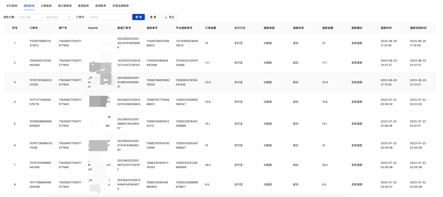The width and height of the screenshot is (443, 197).
Task: Click platform refund number 7270402213015734569
Action: tap(187, 63)
